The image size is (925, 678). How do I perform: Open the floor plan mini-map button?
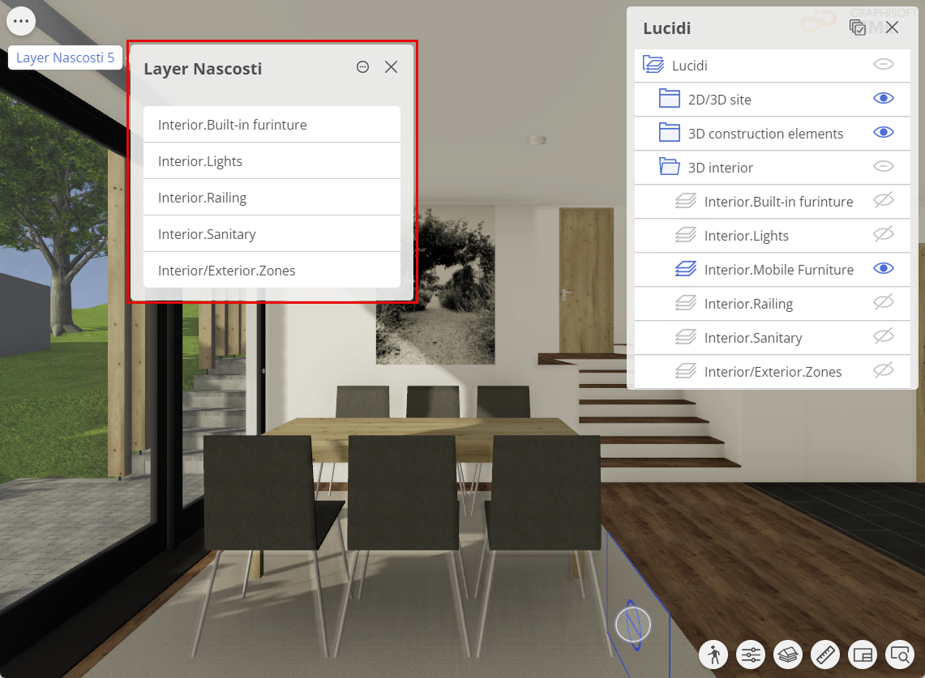tap(863, 655)
